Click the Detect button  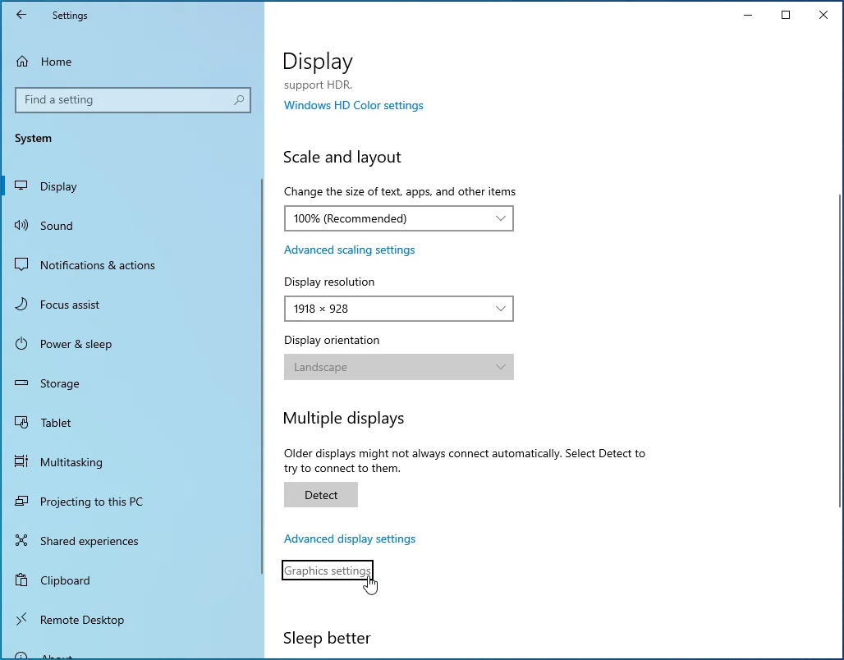pyautogui.click(x=321, y=495)
